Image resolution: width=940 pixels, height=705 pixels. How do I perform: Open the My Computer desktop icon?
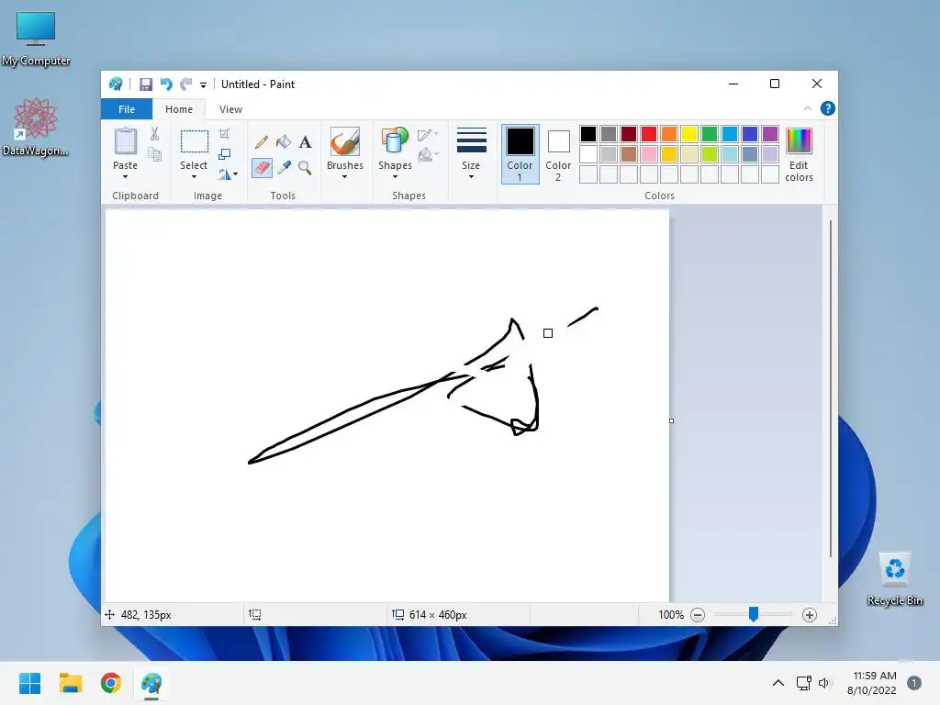tap(36, 39)
